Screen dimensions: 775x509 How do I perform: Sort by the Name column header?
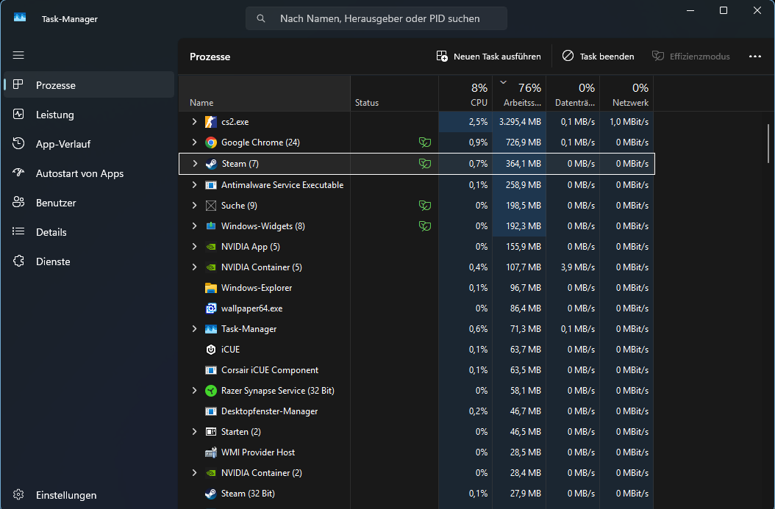(x=265, y=93)
